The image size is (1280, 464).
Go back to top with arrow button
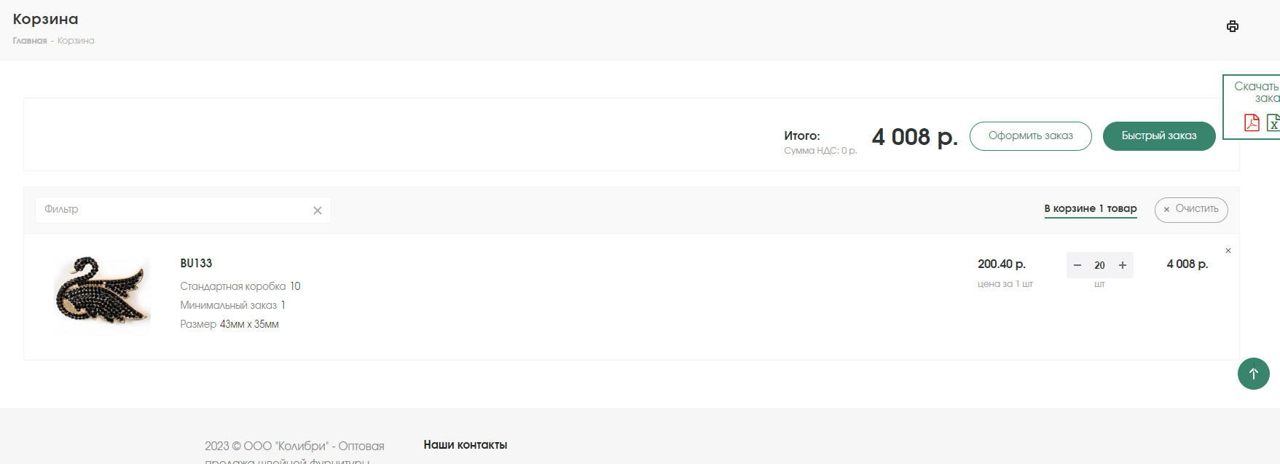1253,374
